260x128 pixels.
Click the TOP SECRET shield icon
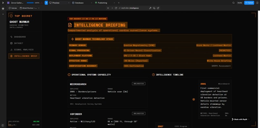click(11, 16)
